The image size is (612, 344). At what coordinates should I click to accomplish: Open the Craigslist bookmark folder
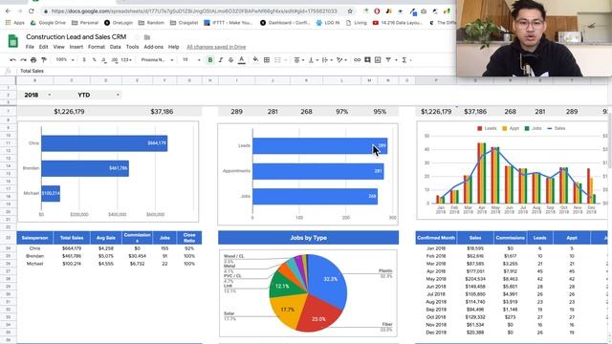point(185,23)
